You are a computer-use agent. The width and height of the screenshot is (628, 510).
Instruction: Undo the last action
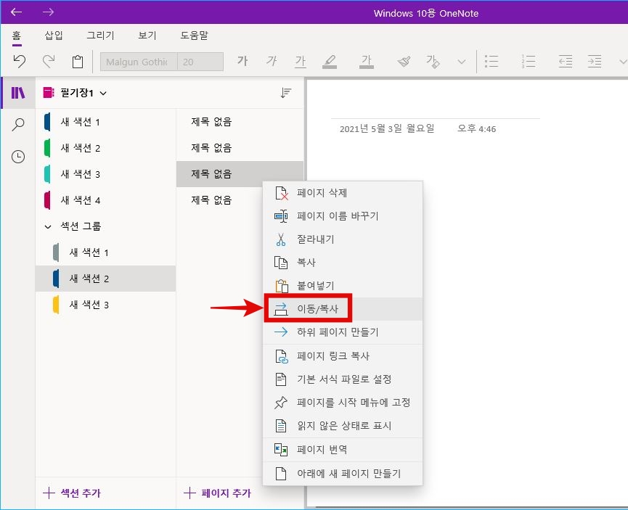pyautogui.click(x=19, y=61)
